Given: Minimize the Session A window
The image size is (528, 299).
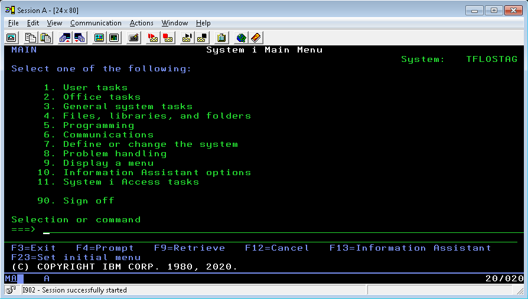Looking at the screenshot, I should (x=474, y=11).
